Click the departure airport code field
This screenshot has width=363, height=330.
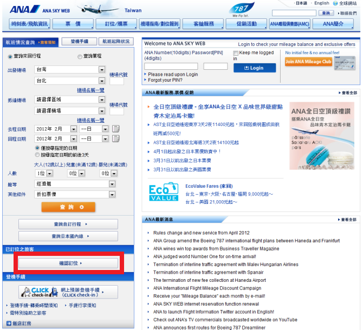point(116,81)
